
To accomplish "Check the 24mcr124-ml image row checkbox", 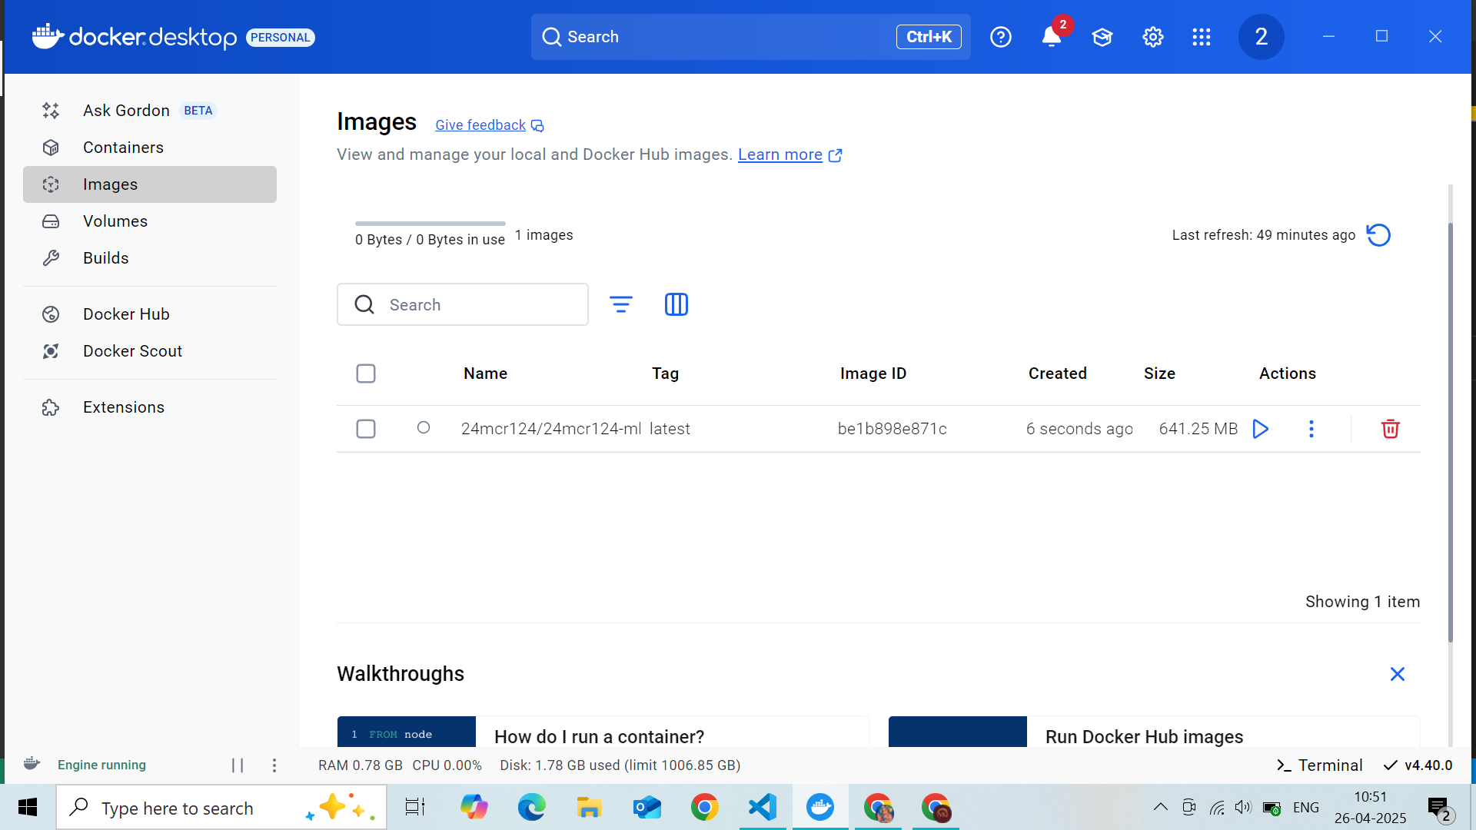I will [x=366, y=429].
